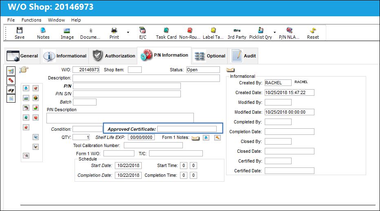Image resolution: width=380 pixels, height=211 pixels.
Task: Click the P/N Description text box
Action: (x=120, y=118)
